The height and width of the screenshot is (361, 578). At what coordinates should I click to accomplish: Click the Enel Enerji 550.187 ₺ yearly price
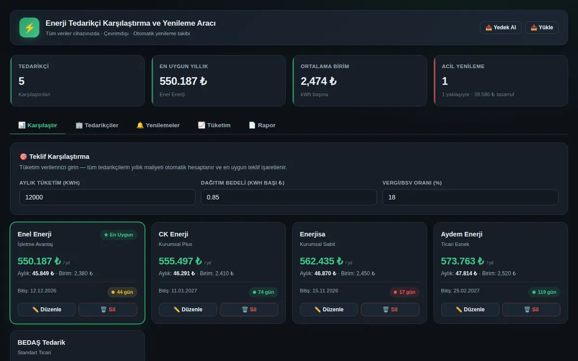click(39, 261)
